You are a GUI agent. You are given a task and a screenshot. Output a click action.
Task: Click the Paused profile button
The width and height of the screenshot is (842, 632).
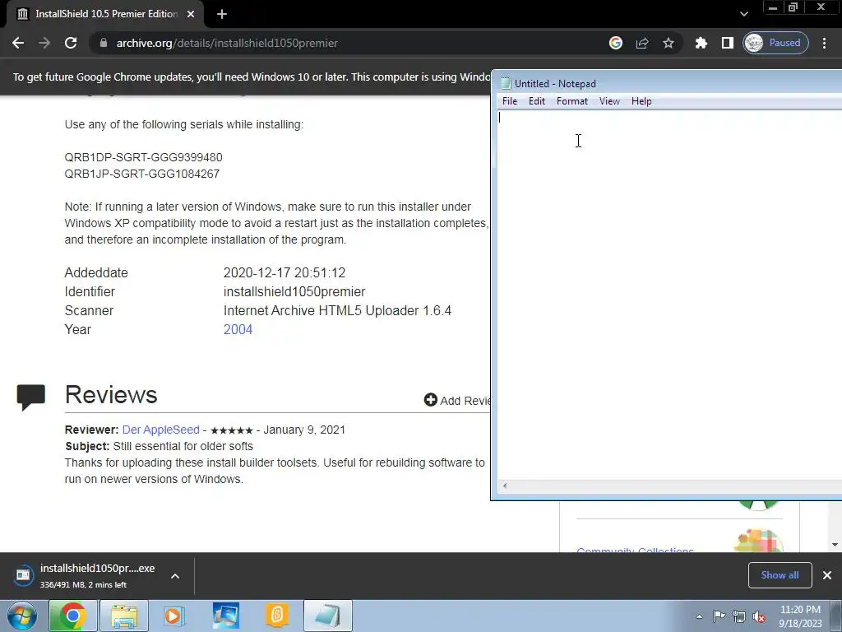775,43
